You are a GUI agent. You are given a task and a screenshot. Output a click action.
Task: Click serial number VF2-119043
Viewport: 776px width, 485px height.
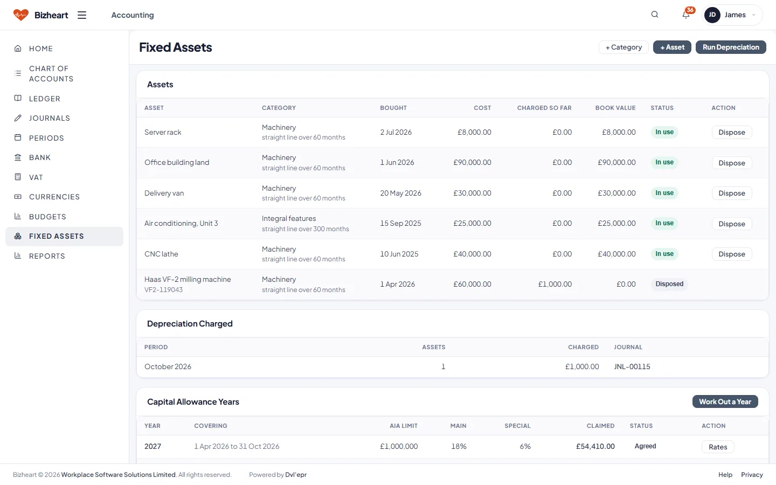point(163,290)
